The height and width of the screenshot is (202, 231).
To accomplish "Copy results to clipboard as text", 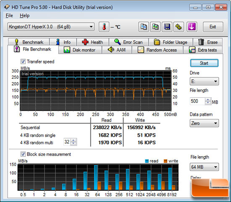I will [144, 27].
